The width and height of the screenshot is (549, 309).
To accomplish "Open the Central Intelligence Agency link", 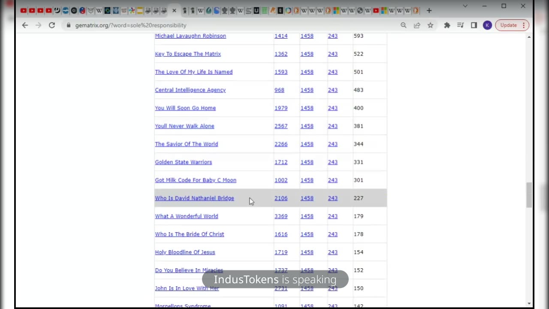I will tap(190, 90).
